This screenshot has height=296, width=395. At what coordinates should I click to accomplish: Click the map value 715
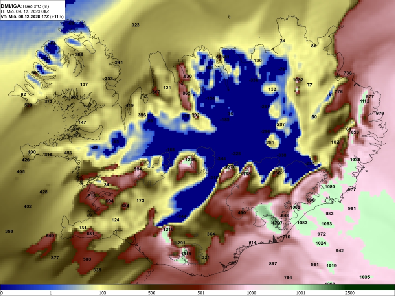click(92, 196)
